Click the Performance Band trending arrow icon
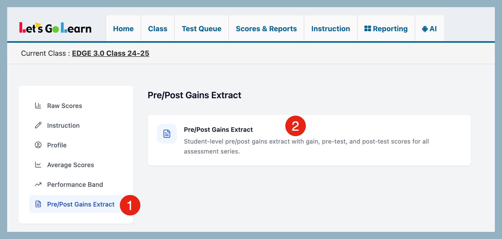The image size is (502, 239). [x=38, y=184]
